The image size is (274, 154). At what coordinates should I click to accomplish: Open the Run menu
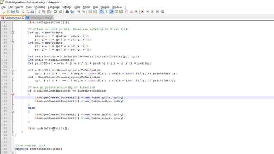pos(95,7)
